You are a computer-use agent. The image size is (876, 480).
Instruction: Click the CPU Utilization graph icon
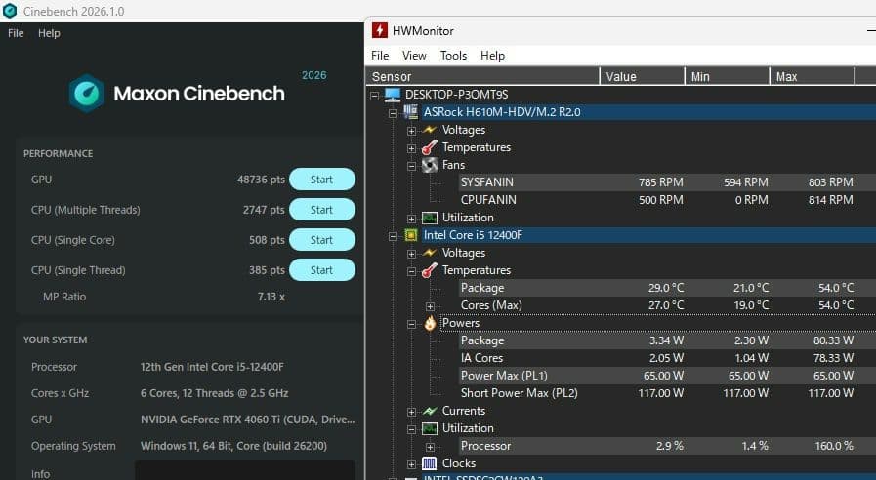(x=429, y=428)
